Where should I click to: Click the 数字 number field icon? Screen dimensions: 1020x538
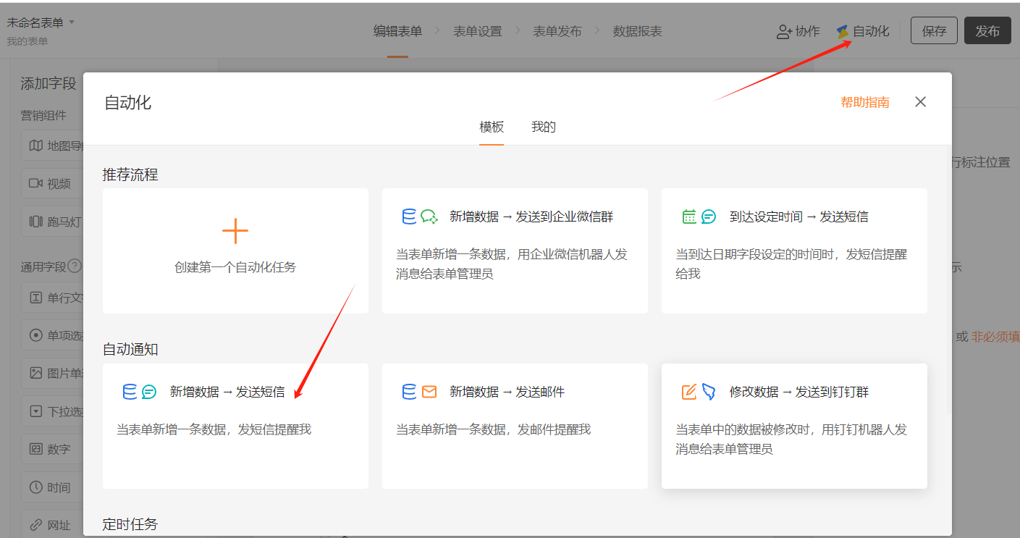35,449
